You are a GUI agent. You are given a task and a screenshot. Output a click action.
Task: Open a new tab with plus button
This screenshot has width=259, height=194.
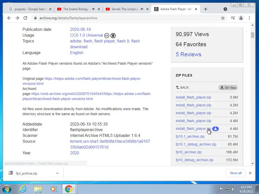click(205, 9)
